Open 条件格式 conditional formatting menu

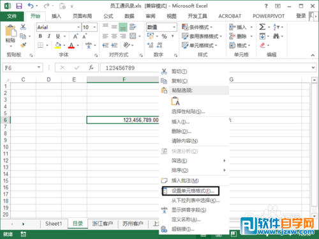[x=197, y=27]
